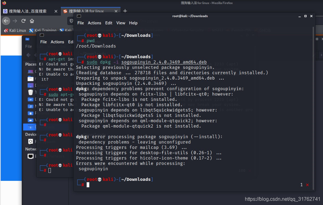Click the '/root/Downloads' output line
The height and width of the screenshot is (205, 323).
(96, 46)
